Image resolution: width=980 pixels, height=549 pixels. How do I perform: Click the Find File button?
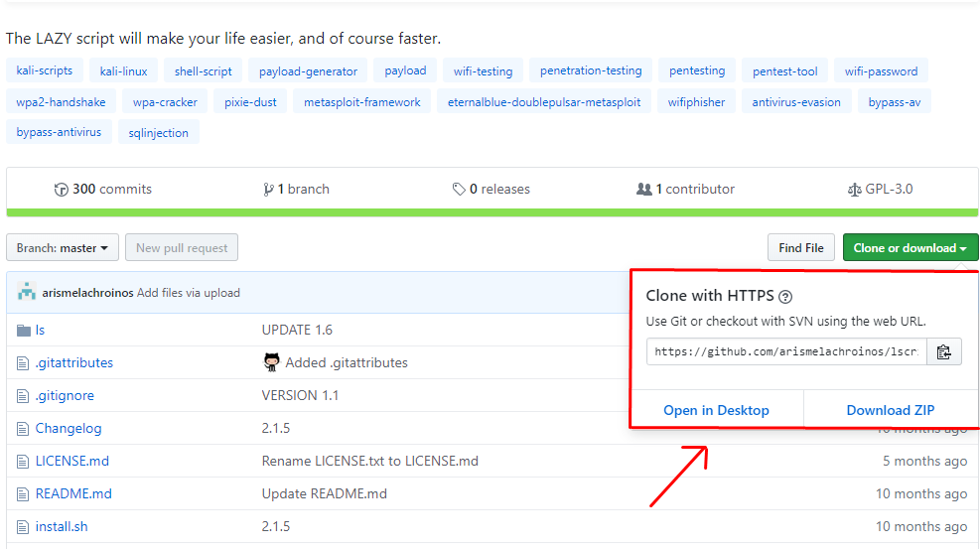pos(800,248)
